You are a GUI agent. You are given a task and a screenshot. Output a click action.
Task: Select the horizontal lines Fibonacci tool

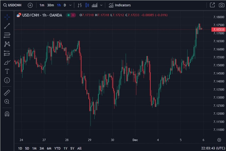point(7,35)
